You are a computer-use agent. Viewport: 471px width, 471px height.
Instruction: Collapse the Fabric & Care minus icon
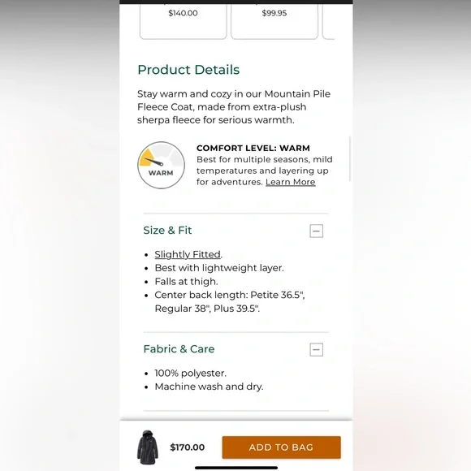(317, 350)
